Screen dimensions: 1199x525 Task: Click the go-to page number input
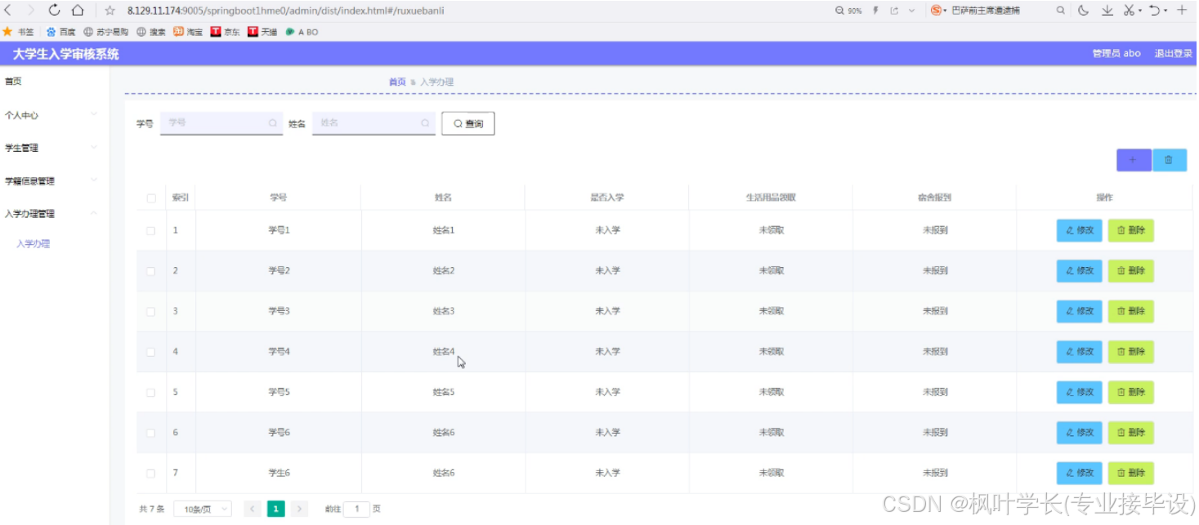pos(356,509)
